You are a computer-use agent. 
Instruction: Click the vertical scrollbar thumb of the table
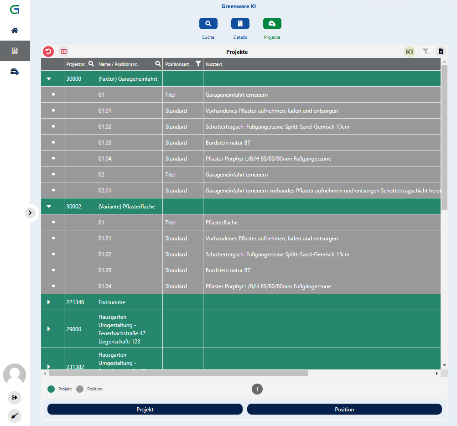444,138
